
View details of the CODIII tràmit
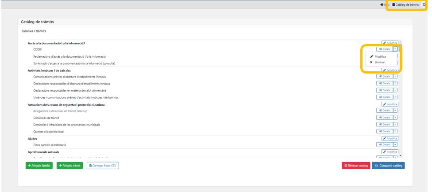point(384,49)
